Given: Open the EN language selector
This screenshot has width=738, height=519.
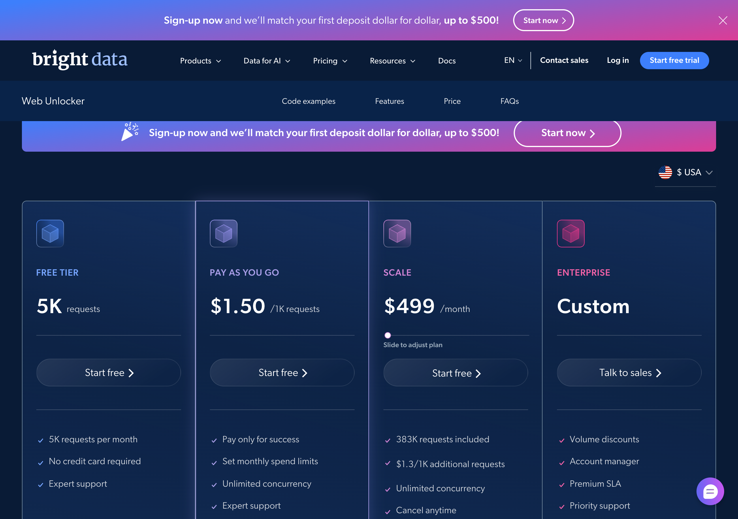Looking at the screenshot, I should coord(513,61).
